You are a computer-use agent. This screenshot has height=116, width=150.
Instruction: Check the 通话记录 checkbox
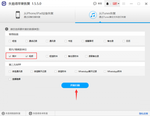[x=26, y=41]
